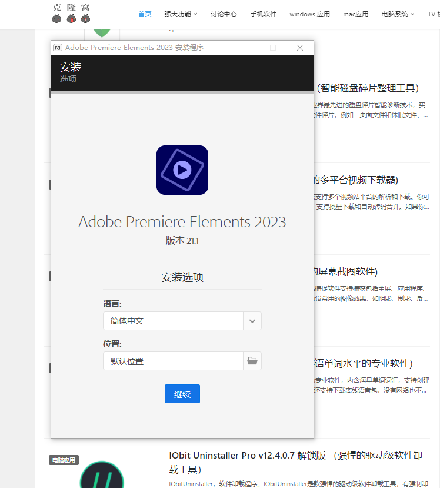The height and width of the screenshot is (488, 440).
Task: Open windows 应用 navigation item
Action: (x=310, y=14)
